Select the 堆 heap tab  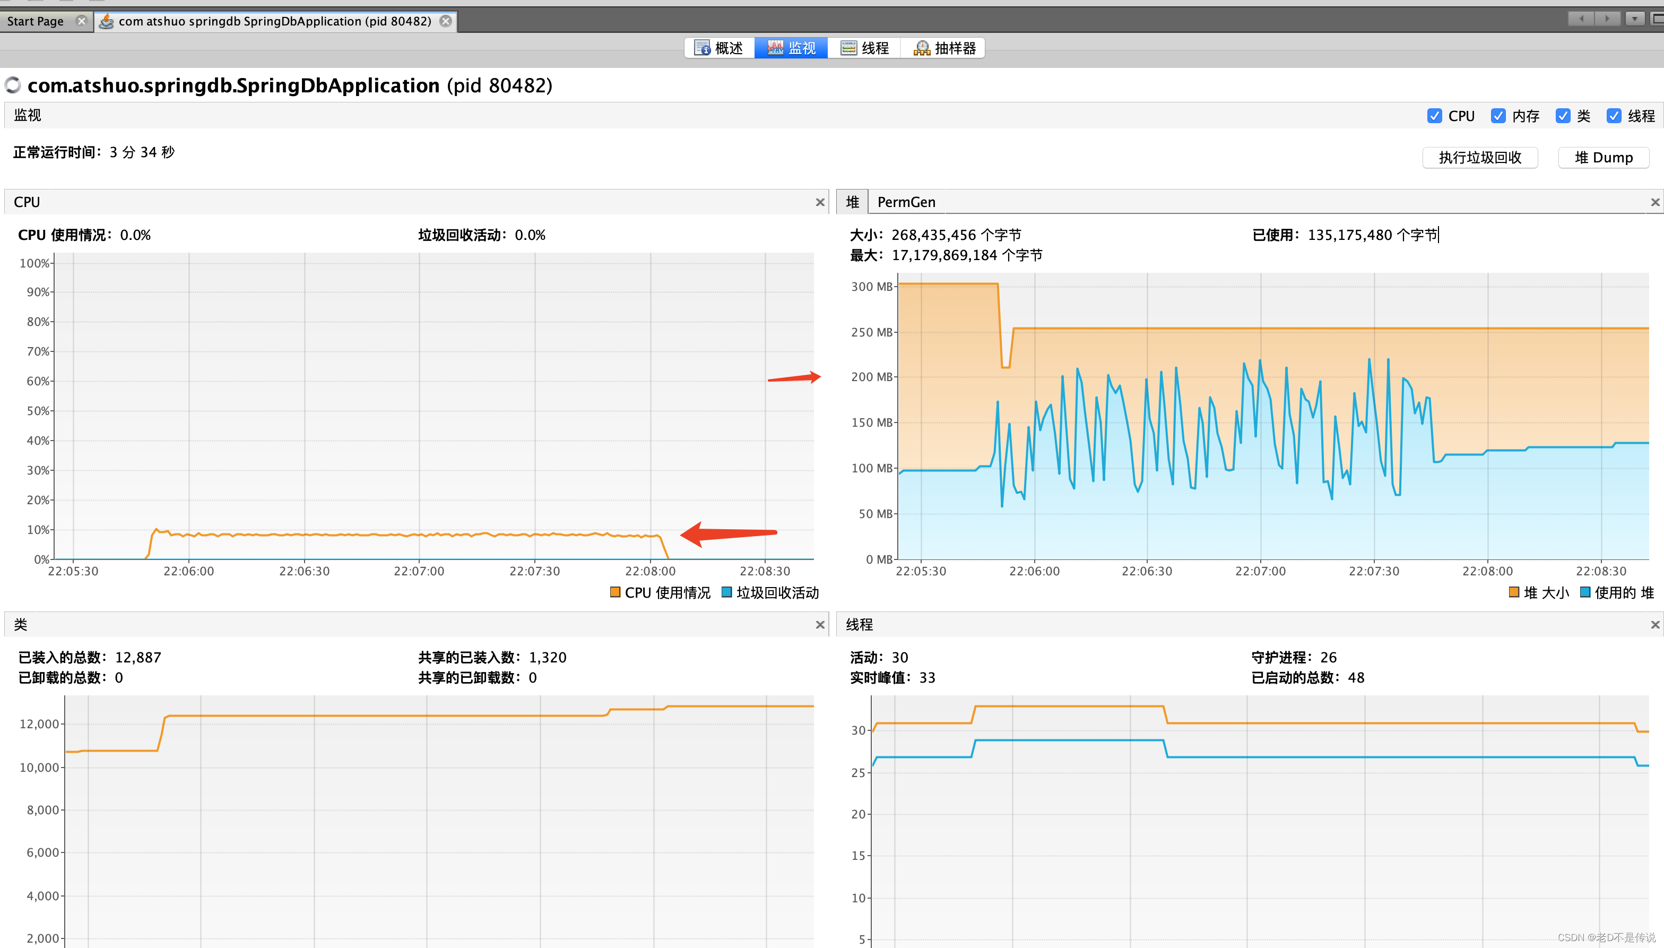pos(852,202)
